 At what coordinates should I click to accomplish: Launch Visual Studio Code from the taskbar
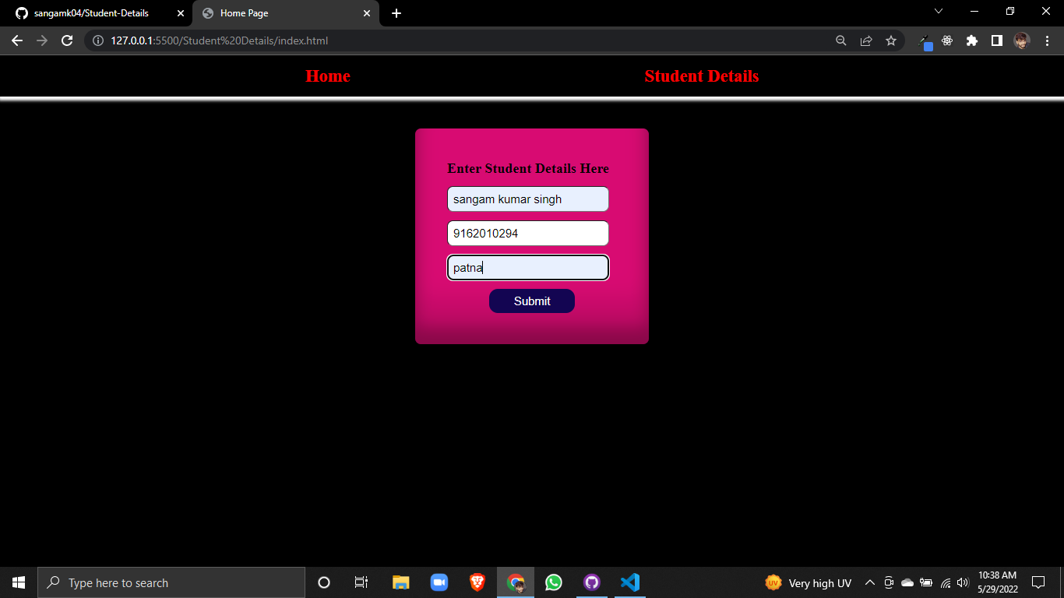tap(630, 582)
